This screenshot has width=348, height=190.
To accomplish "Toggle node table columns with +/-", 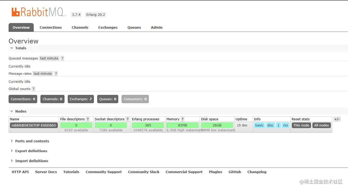I will [x=337, y=119].
